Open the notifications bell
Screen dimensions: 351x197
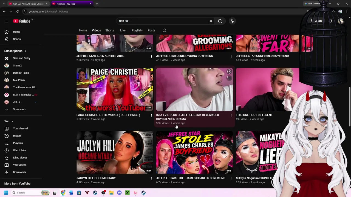(x=330, y=21)
